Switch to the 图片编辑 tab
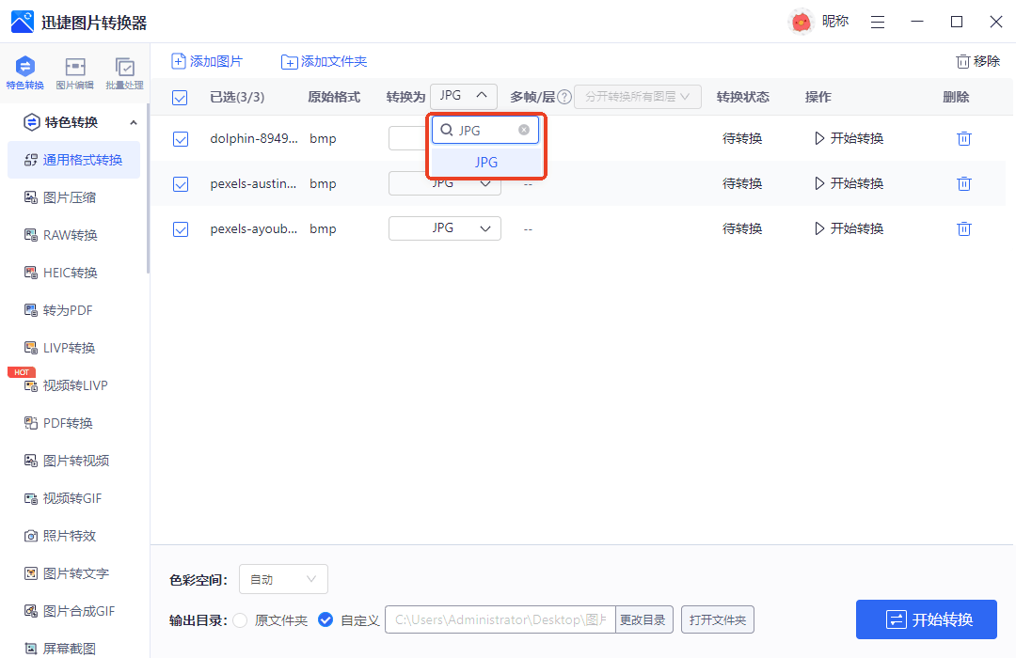This screenshot has width=1016, height=658. point(76,73)
